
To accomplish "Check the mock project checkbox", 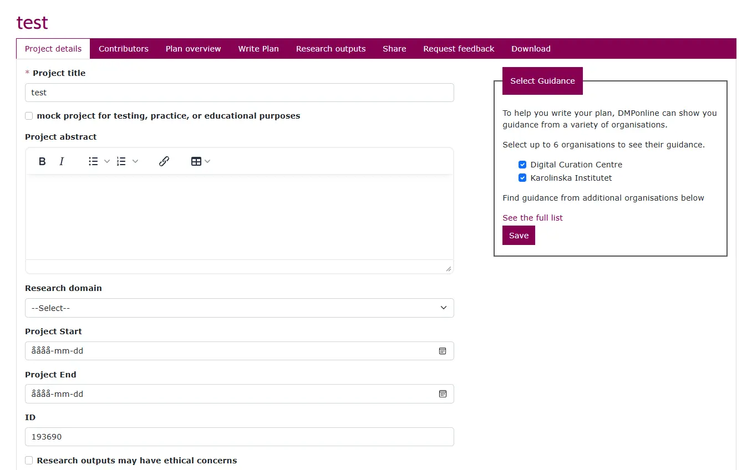I will pos(29,116).
